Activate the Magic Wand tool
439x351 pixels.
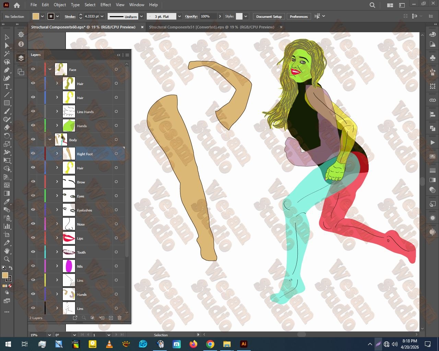coord(7,53)
